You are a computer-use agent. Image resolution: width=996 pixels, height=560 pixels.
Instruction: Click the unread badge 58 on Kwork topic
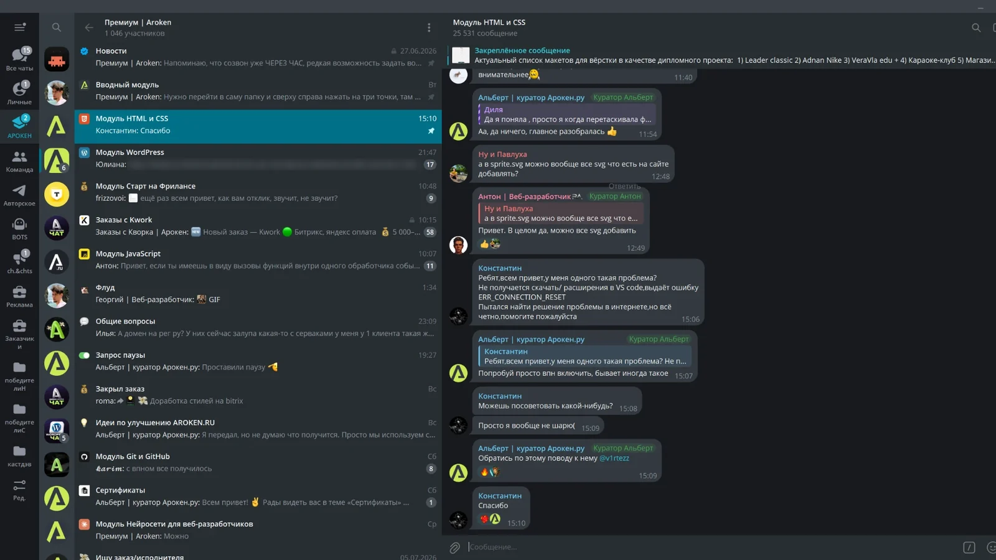pyautogui.click(x=430, y=232)
